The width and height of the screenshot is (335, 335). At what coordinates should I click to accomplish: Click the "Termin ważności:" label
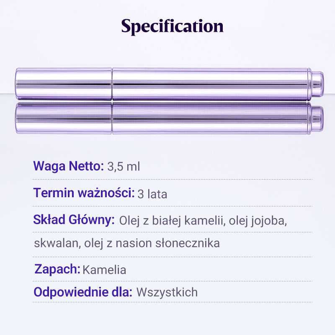click(x=84, y=193)
